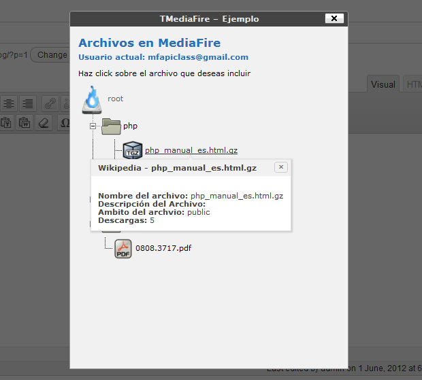Click the PDF file icon
Screen dimensions: 422x380
coord(123,249)
